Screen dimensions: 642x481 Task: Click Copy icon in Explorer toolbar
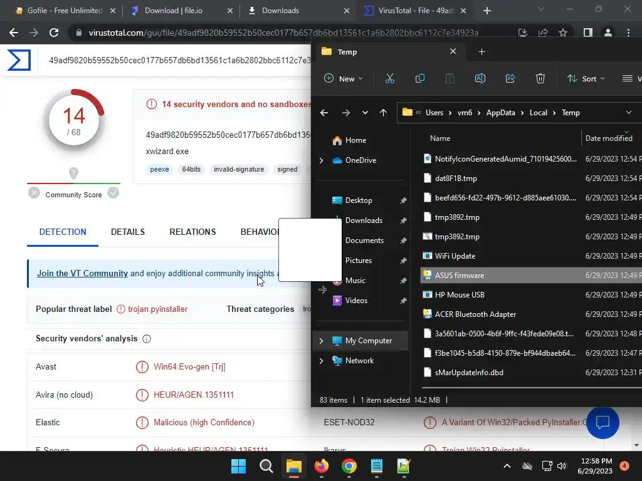click(419, 78)
